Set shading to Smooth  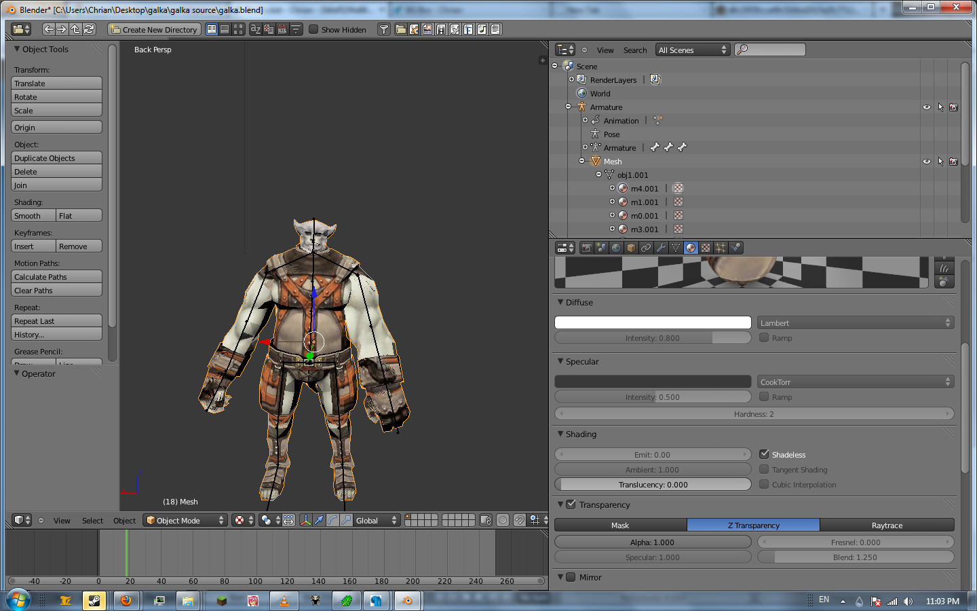[x=33, y=216]
